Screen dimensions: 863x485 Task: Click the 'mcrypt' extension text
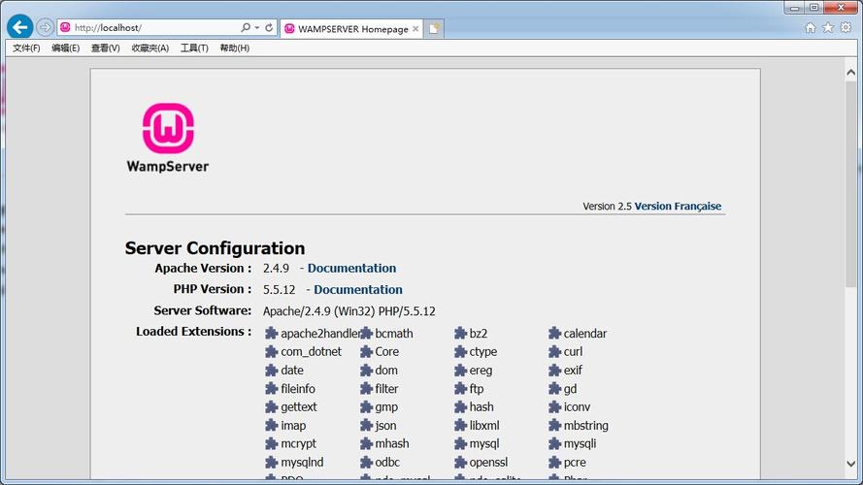pos(299,443)
